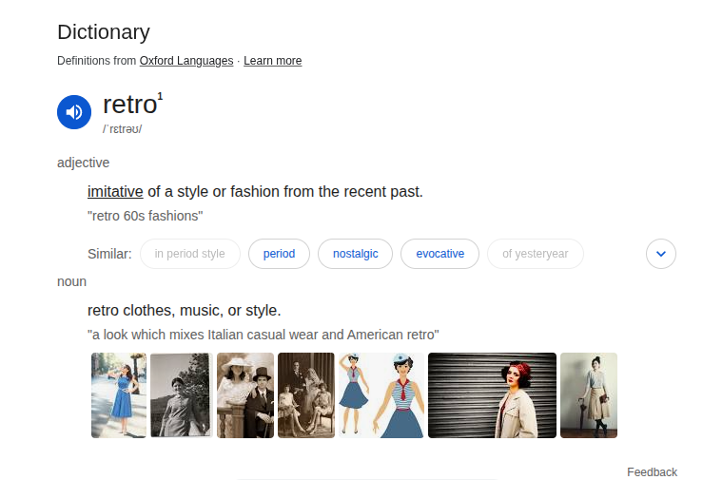The width and height of the screenshot is (703, 480).
Task: Follow the underlined word imitative
Action: tap(115, 192)
